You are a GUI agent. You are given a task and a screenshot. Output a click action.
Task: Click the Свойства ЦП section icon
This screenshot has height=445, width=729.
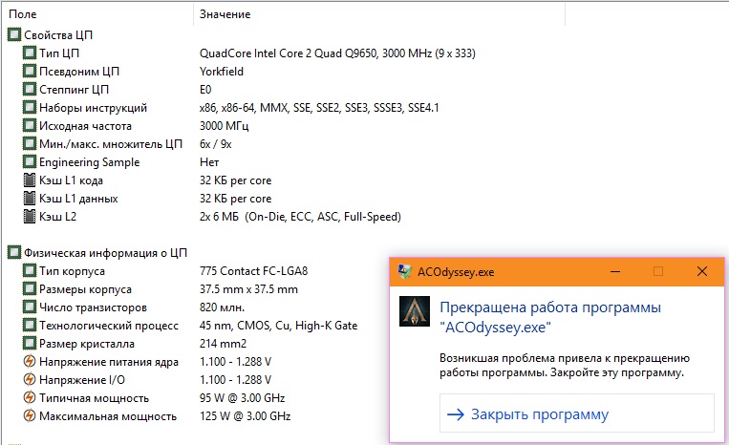13,35
